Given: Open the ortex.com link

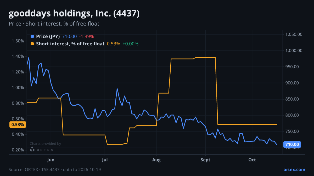Looking at the screenshot, I should tap(294, 169).
